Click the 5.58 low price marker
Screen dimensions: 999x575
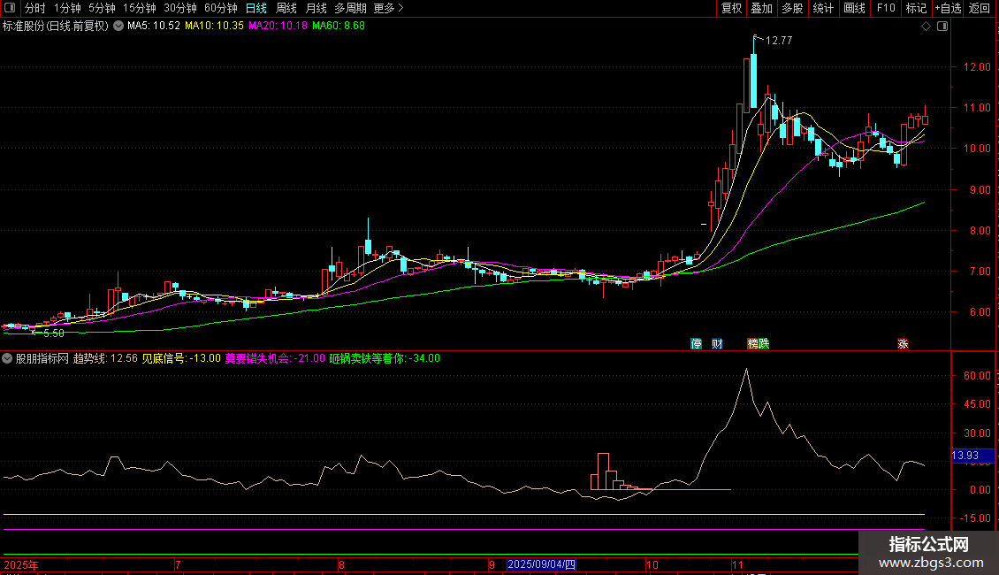click(53, 333)
